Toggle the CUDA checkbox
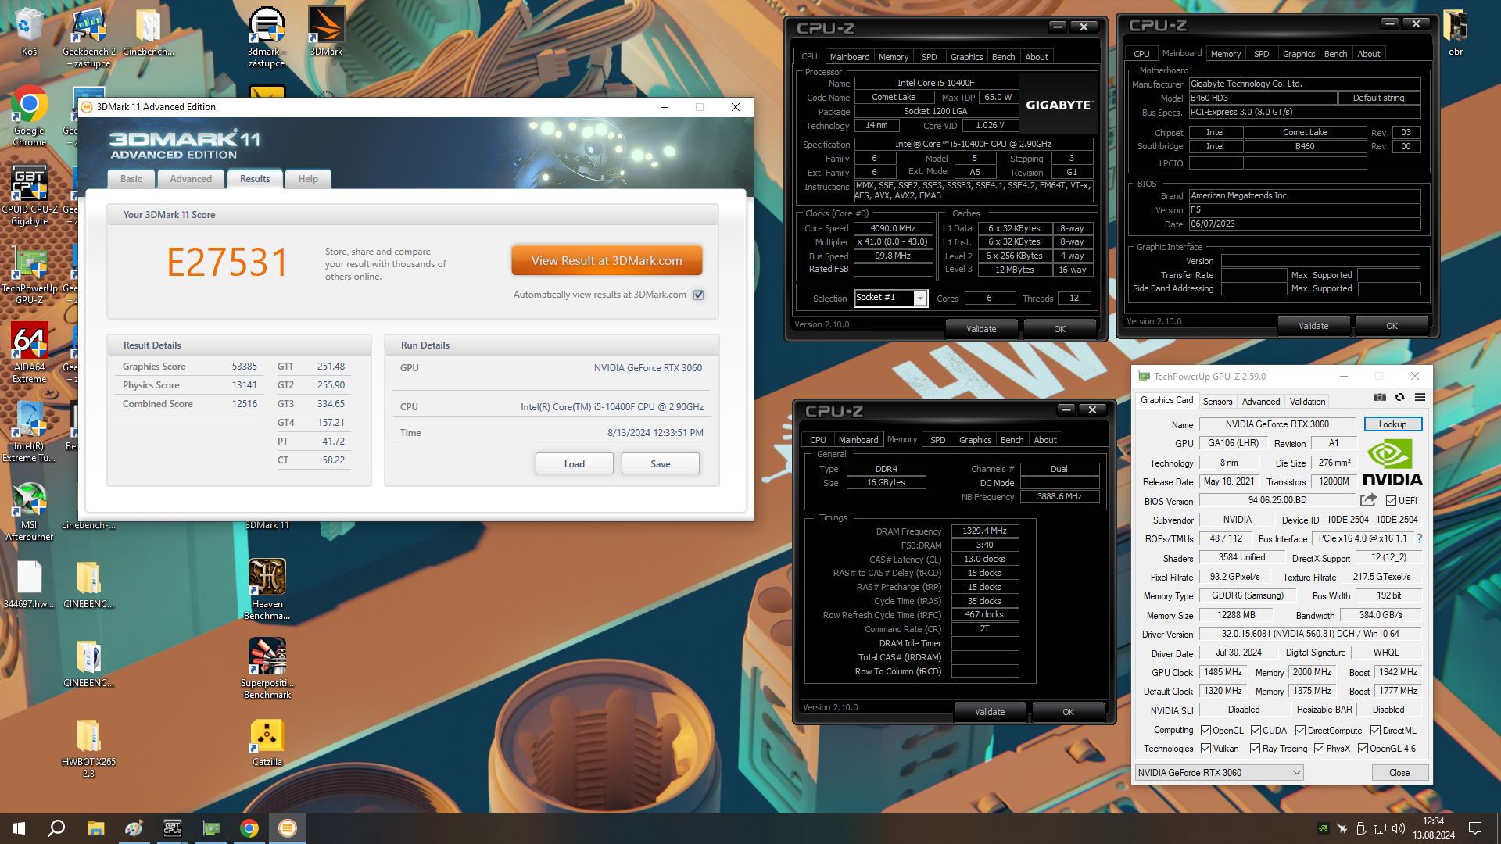The width and height of the screenshot is (1501, 844). pyautogui.click(x=1256, y=731)
